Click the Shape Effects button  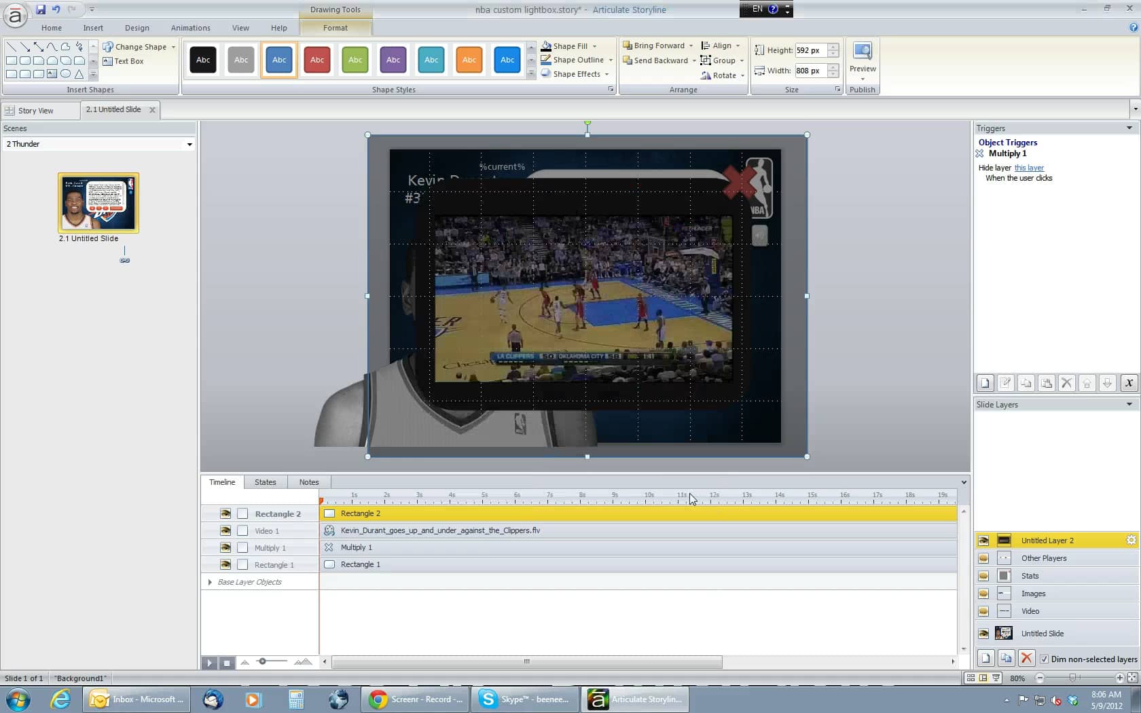(575, 74)
